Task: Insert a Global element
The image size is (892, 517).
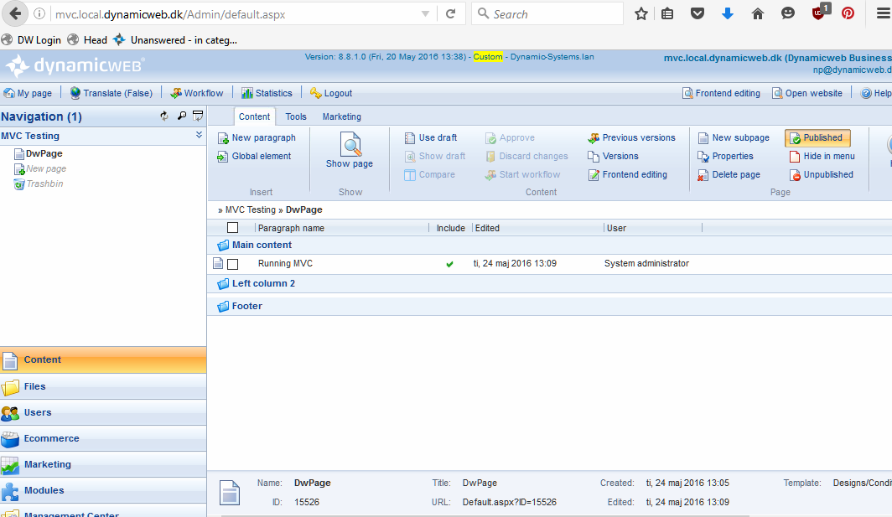Action: pos(261,157)
